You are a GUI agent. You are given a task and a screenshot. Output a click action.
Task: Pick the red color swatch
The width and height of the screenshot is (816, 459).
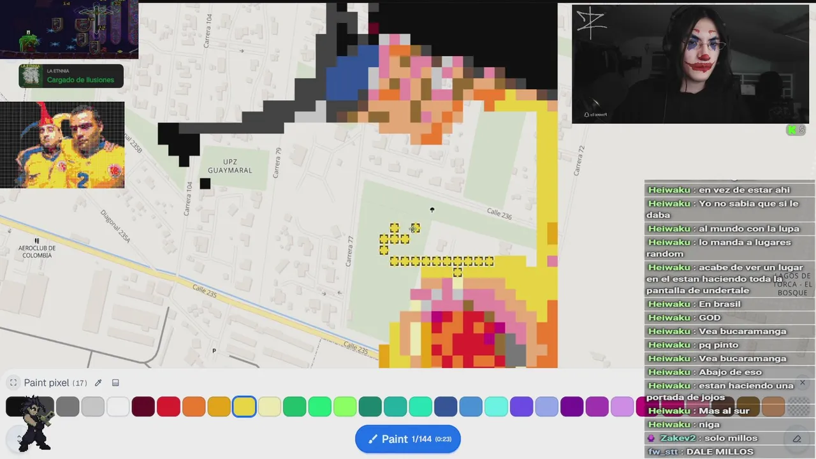coord(168,407)
